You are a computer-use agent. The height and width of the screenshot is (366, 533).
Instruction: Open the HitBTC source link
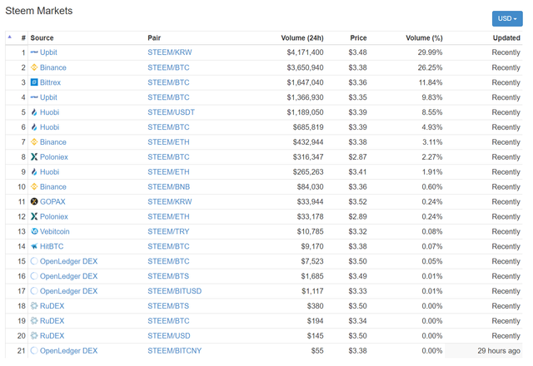point(52,246)
